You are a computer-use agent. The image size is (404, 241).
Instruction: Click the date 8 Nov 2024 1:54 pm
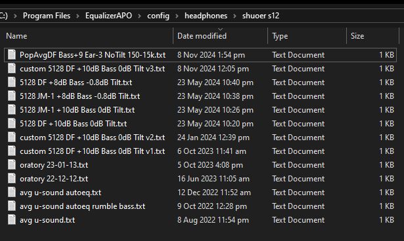tap(211, 55)
